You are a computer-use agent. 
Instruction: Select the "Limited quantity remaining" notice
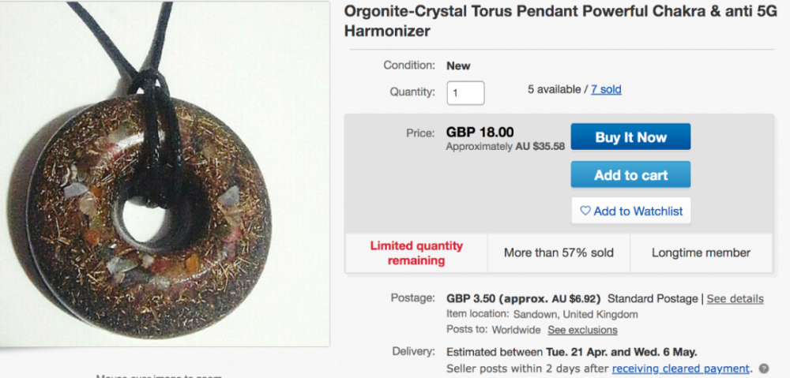[x=416, y=253]
